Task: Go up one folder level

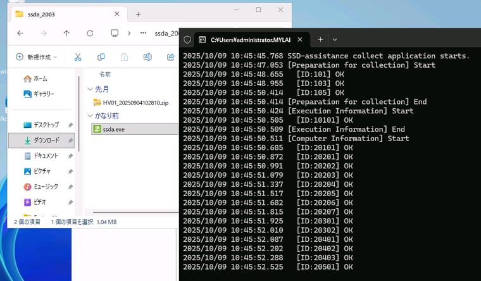Action: pos(66,33)
